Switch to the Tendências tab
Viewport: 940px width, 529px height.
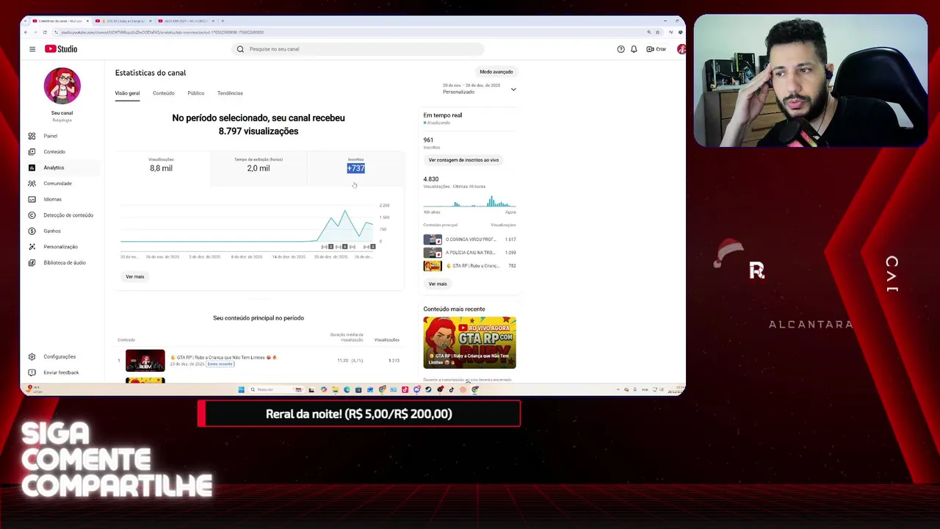pyautogui.click(x=230, y=93)
